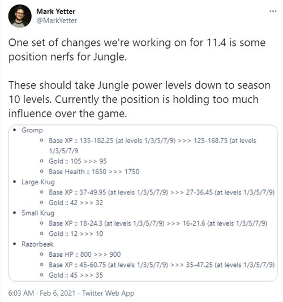Image resolution: width=283 pixels, height=302 pixels.
Task: Click the Gromp heading in image
Action: coord(32,130)
